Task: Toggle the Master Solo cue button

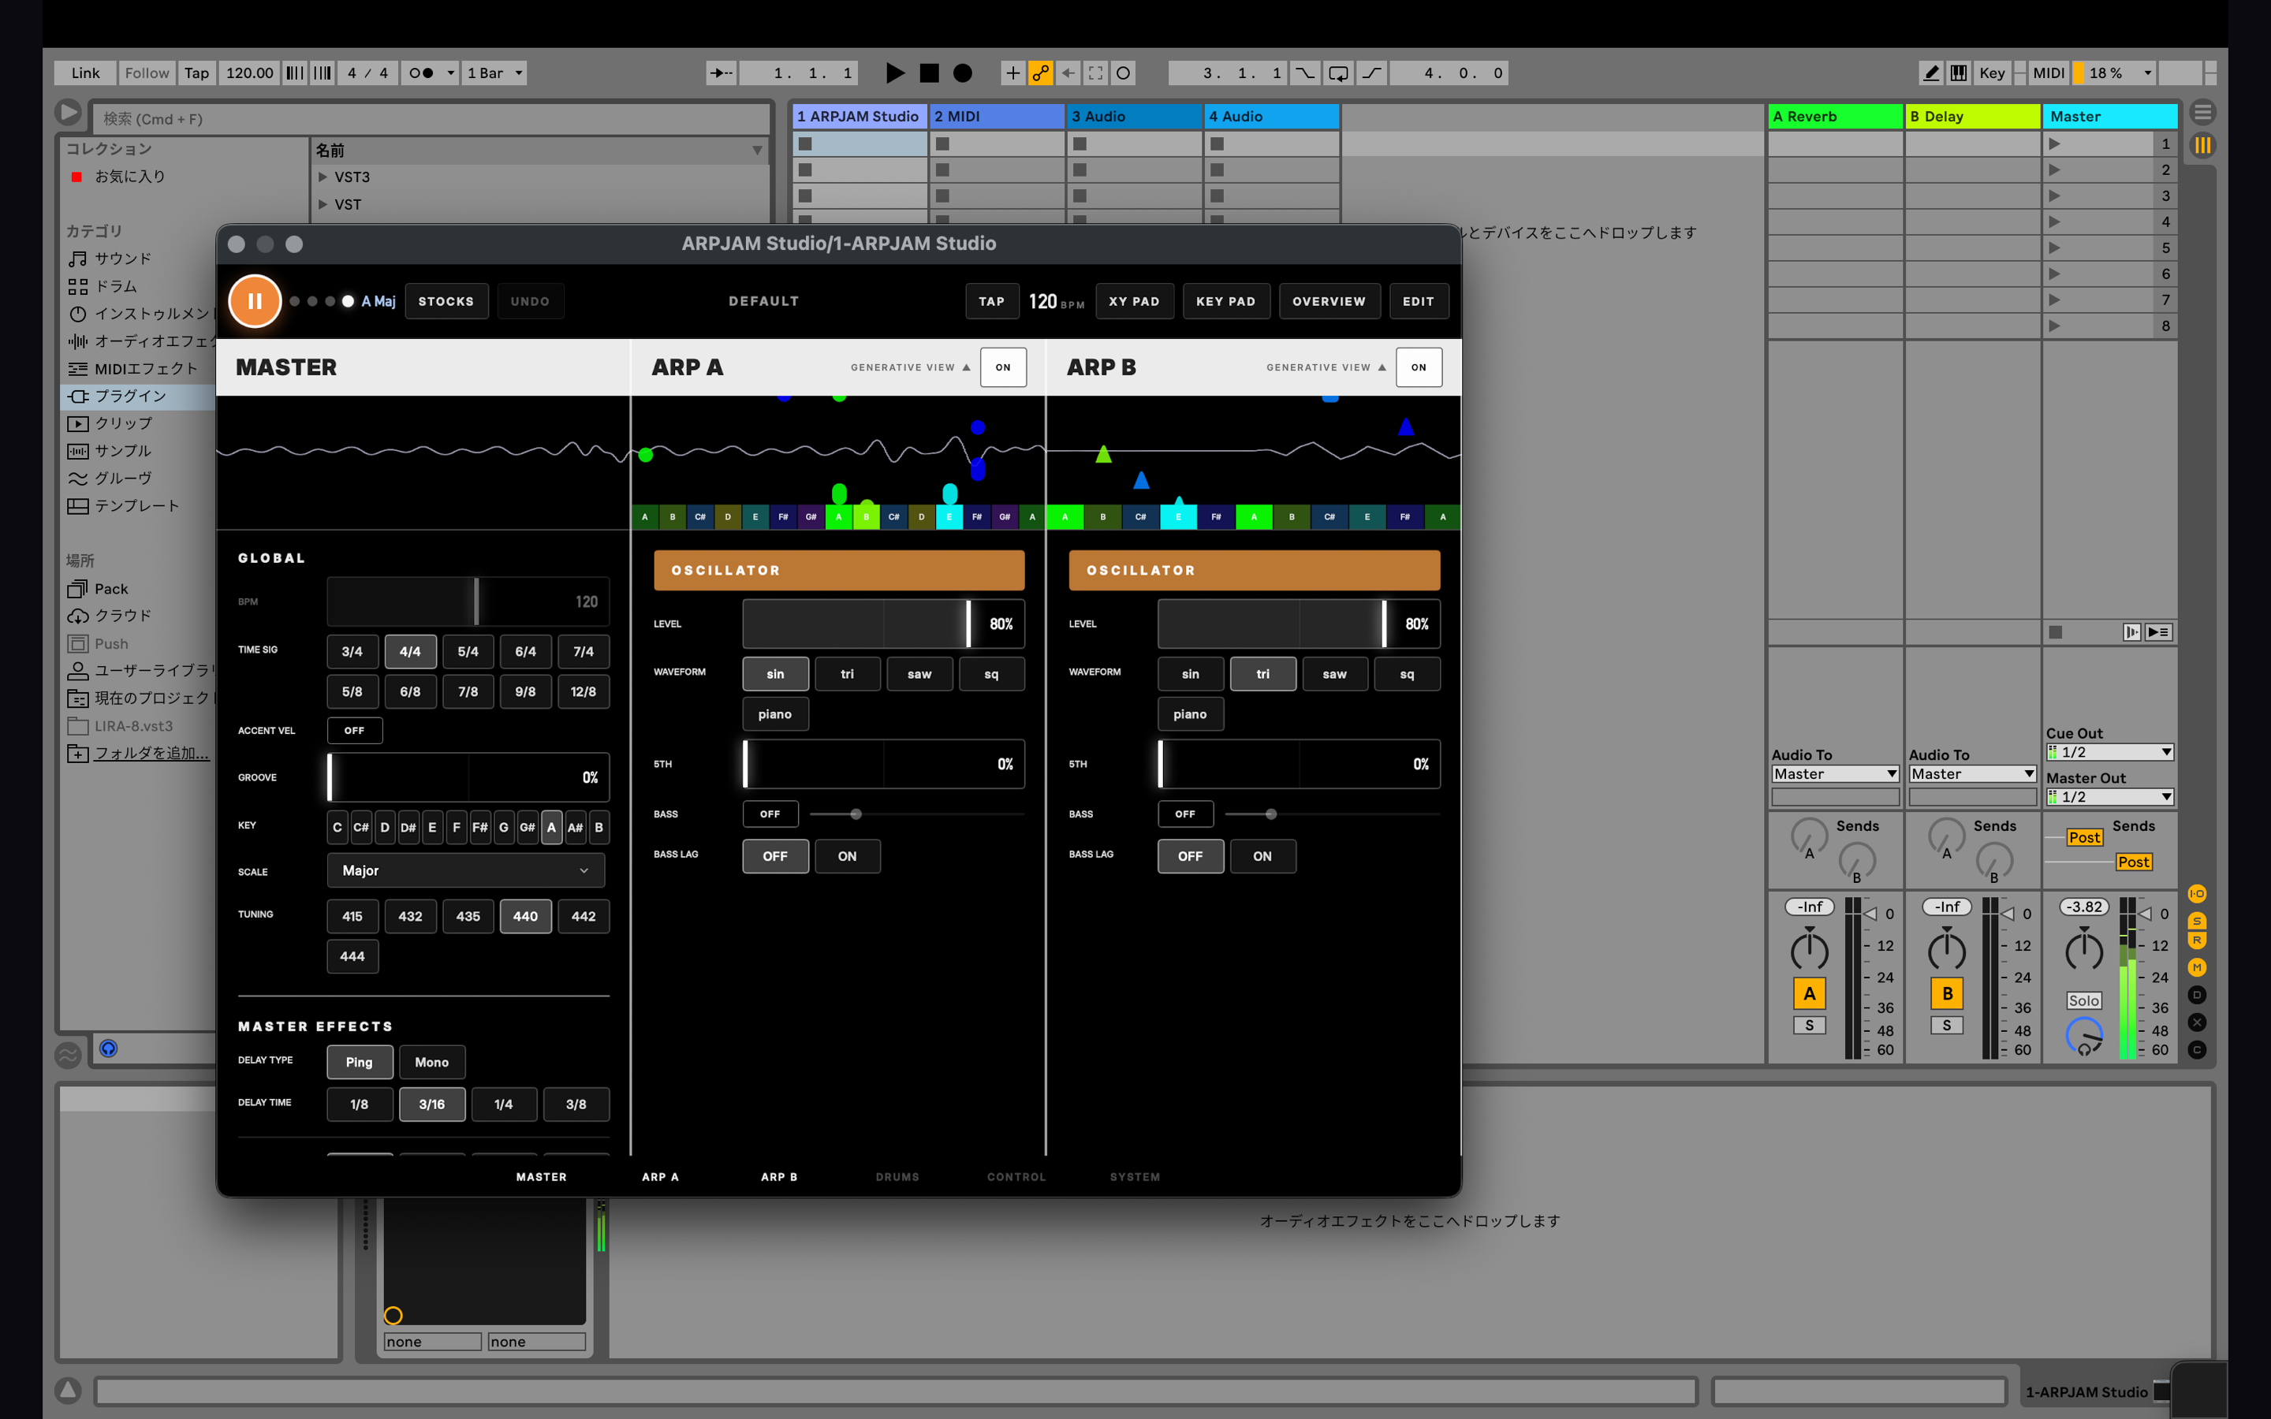Action: (x=2083, y=1000)
